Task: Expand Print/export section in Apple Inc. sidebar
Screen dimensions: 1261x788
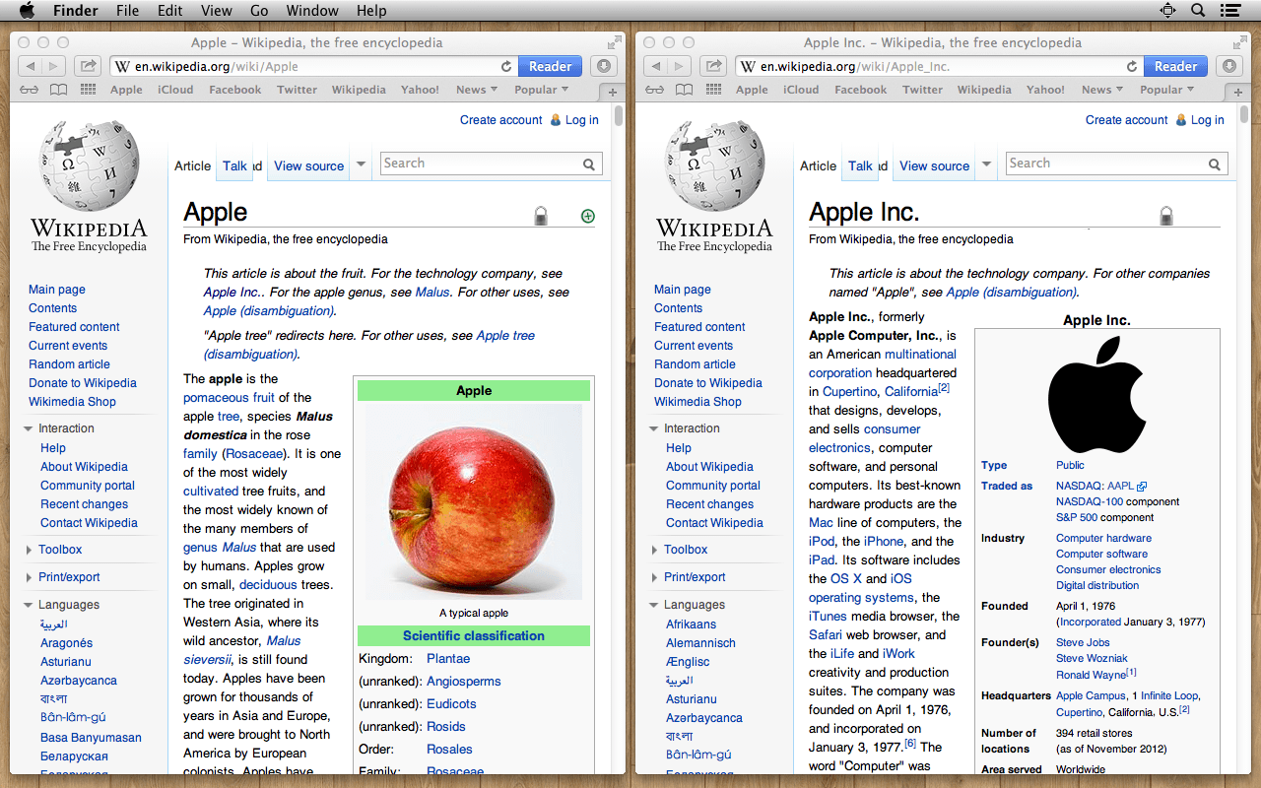Action: (694, 577)
